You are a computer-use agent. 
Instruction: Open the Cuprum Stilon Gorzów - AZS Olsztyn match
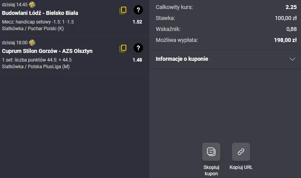point(47,51)
